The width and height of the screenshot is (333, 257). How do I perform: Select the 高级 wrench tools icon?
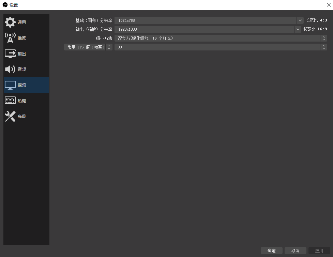pos(10,116)
